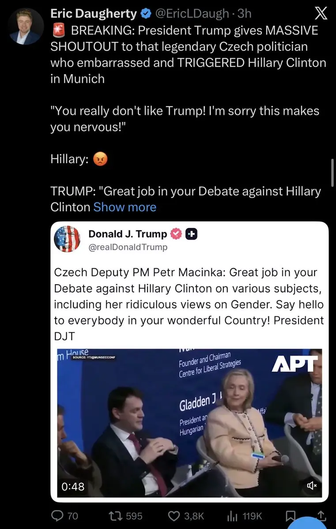This screenshot has height=529, width=336.
Task: Go to @EricLDaugh handle
Action: coord(192,14)
